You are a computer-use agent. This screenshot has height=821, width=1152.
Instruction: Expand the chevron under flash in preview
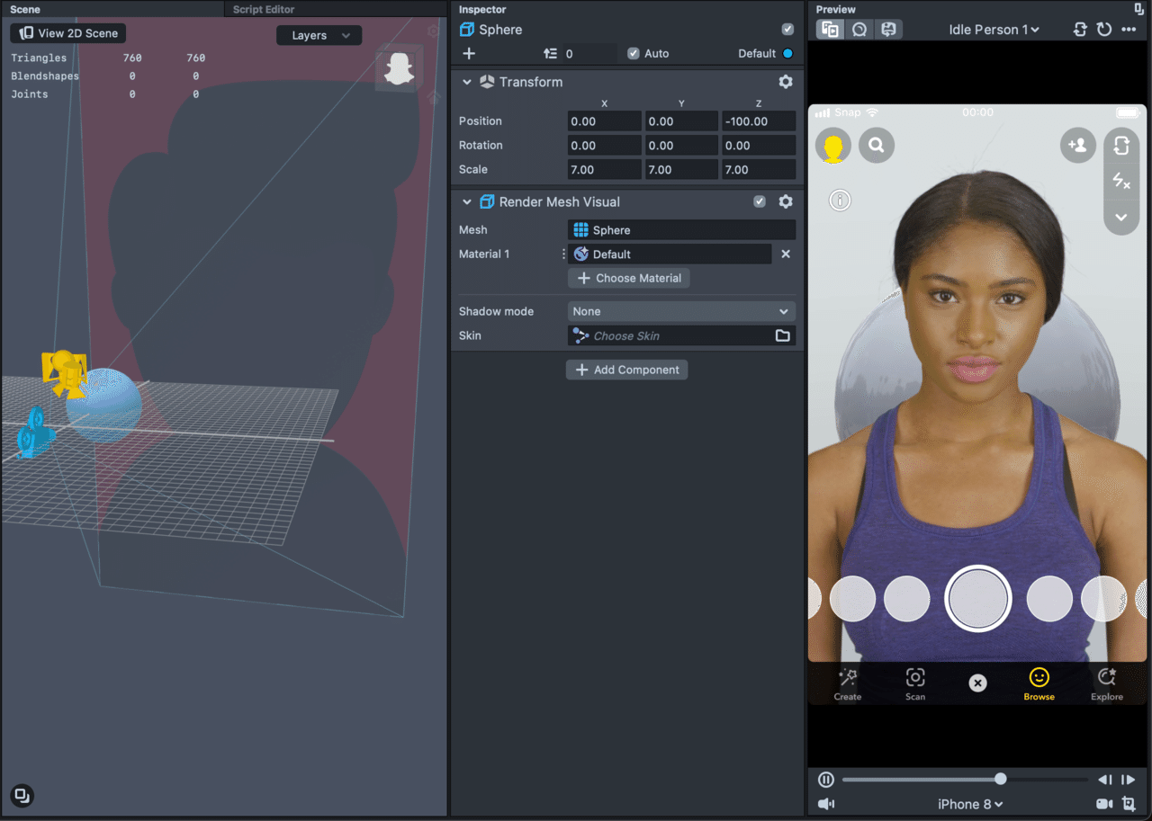1121,217
